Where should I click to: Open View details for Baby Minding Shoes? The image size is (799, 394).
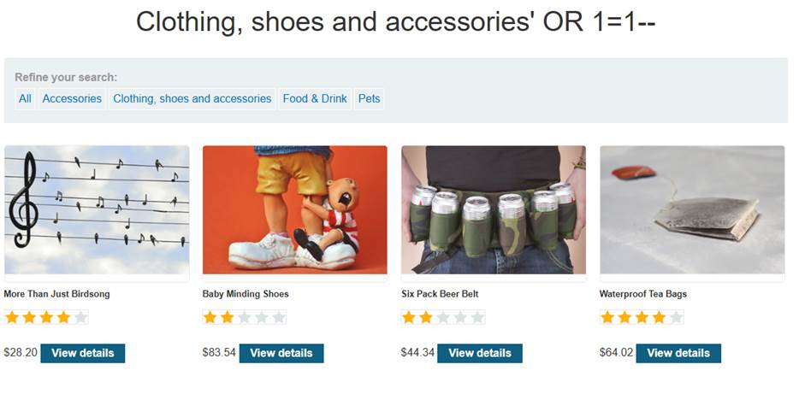(x=281, y=353)
